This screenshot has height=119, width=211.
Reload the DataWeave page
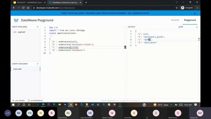click(23, 8)
